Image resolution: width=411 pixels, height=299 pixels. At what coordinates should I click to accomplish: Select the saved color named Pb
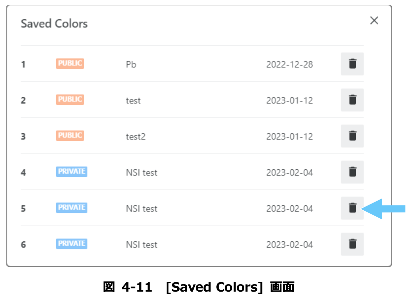[131, 64]
